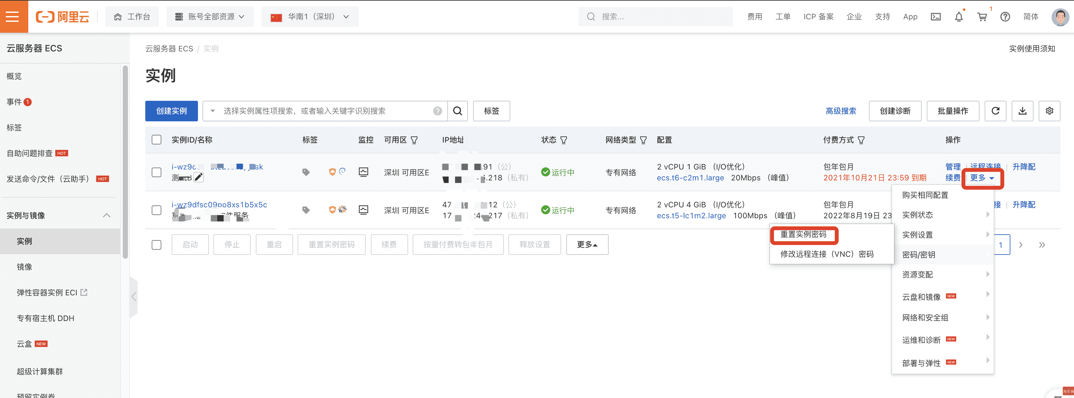Click the refresh instance list icon
Screen dimensions: 1074x398
tap(995, 111)
